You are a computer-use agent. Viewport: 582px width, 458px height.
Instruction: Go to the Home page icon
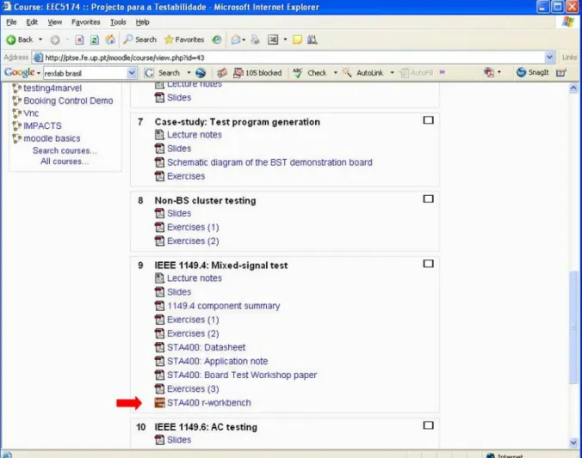(110, 40)
